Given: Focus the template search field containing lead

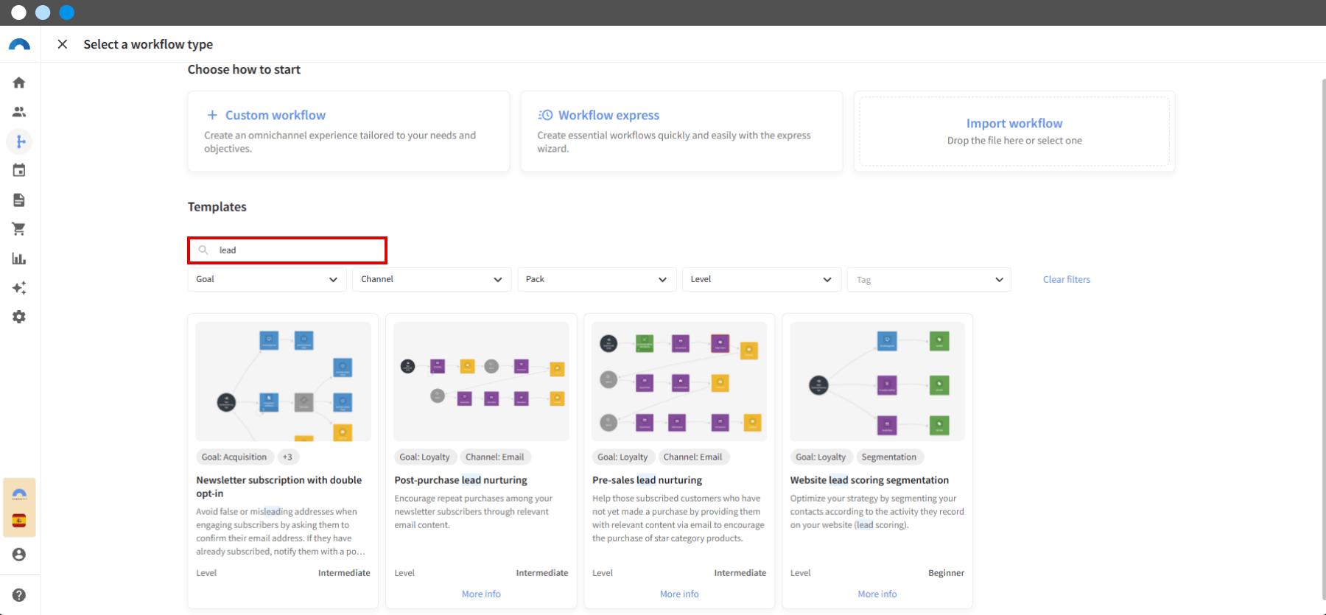Looking at the screenshot, I should click(x=287, y=250).
